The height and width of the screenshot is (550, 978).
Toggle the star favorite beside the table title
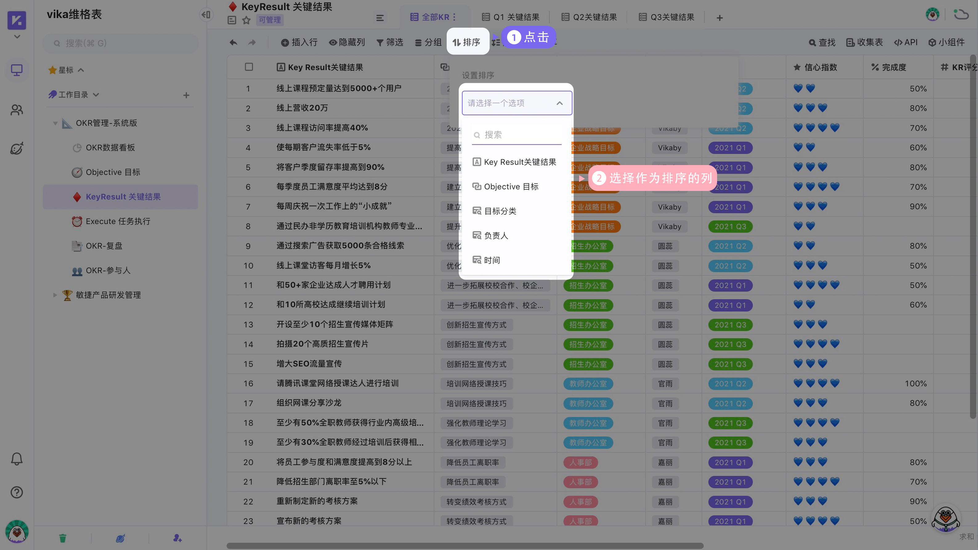246,20
